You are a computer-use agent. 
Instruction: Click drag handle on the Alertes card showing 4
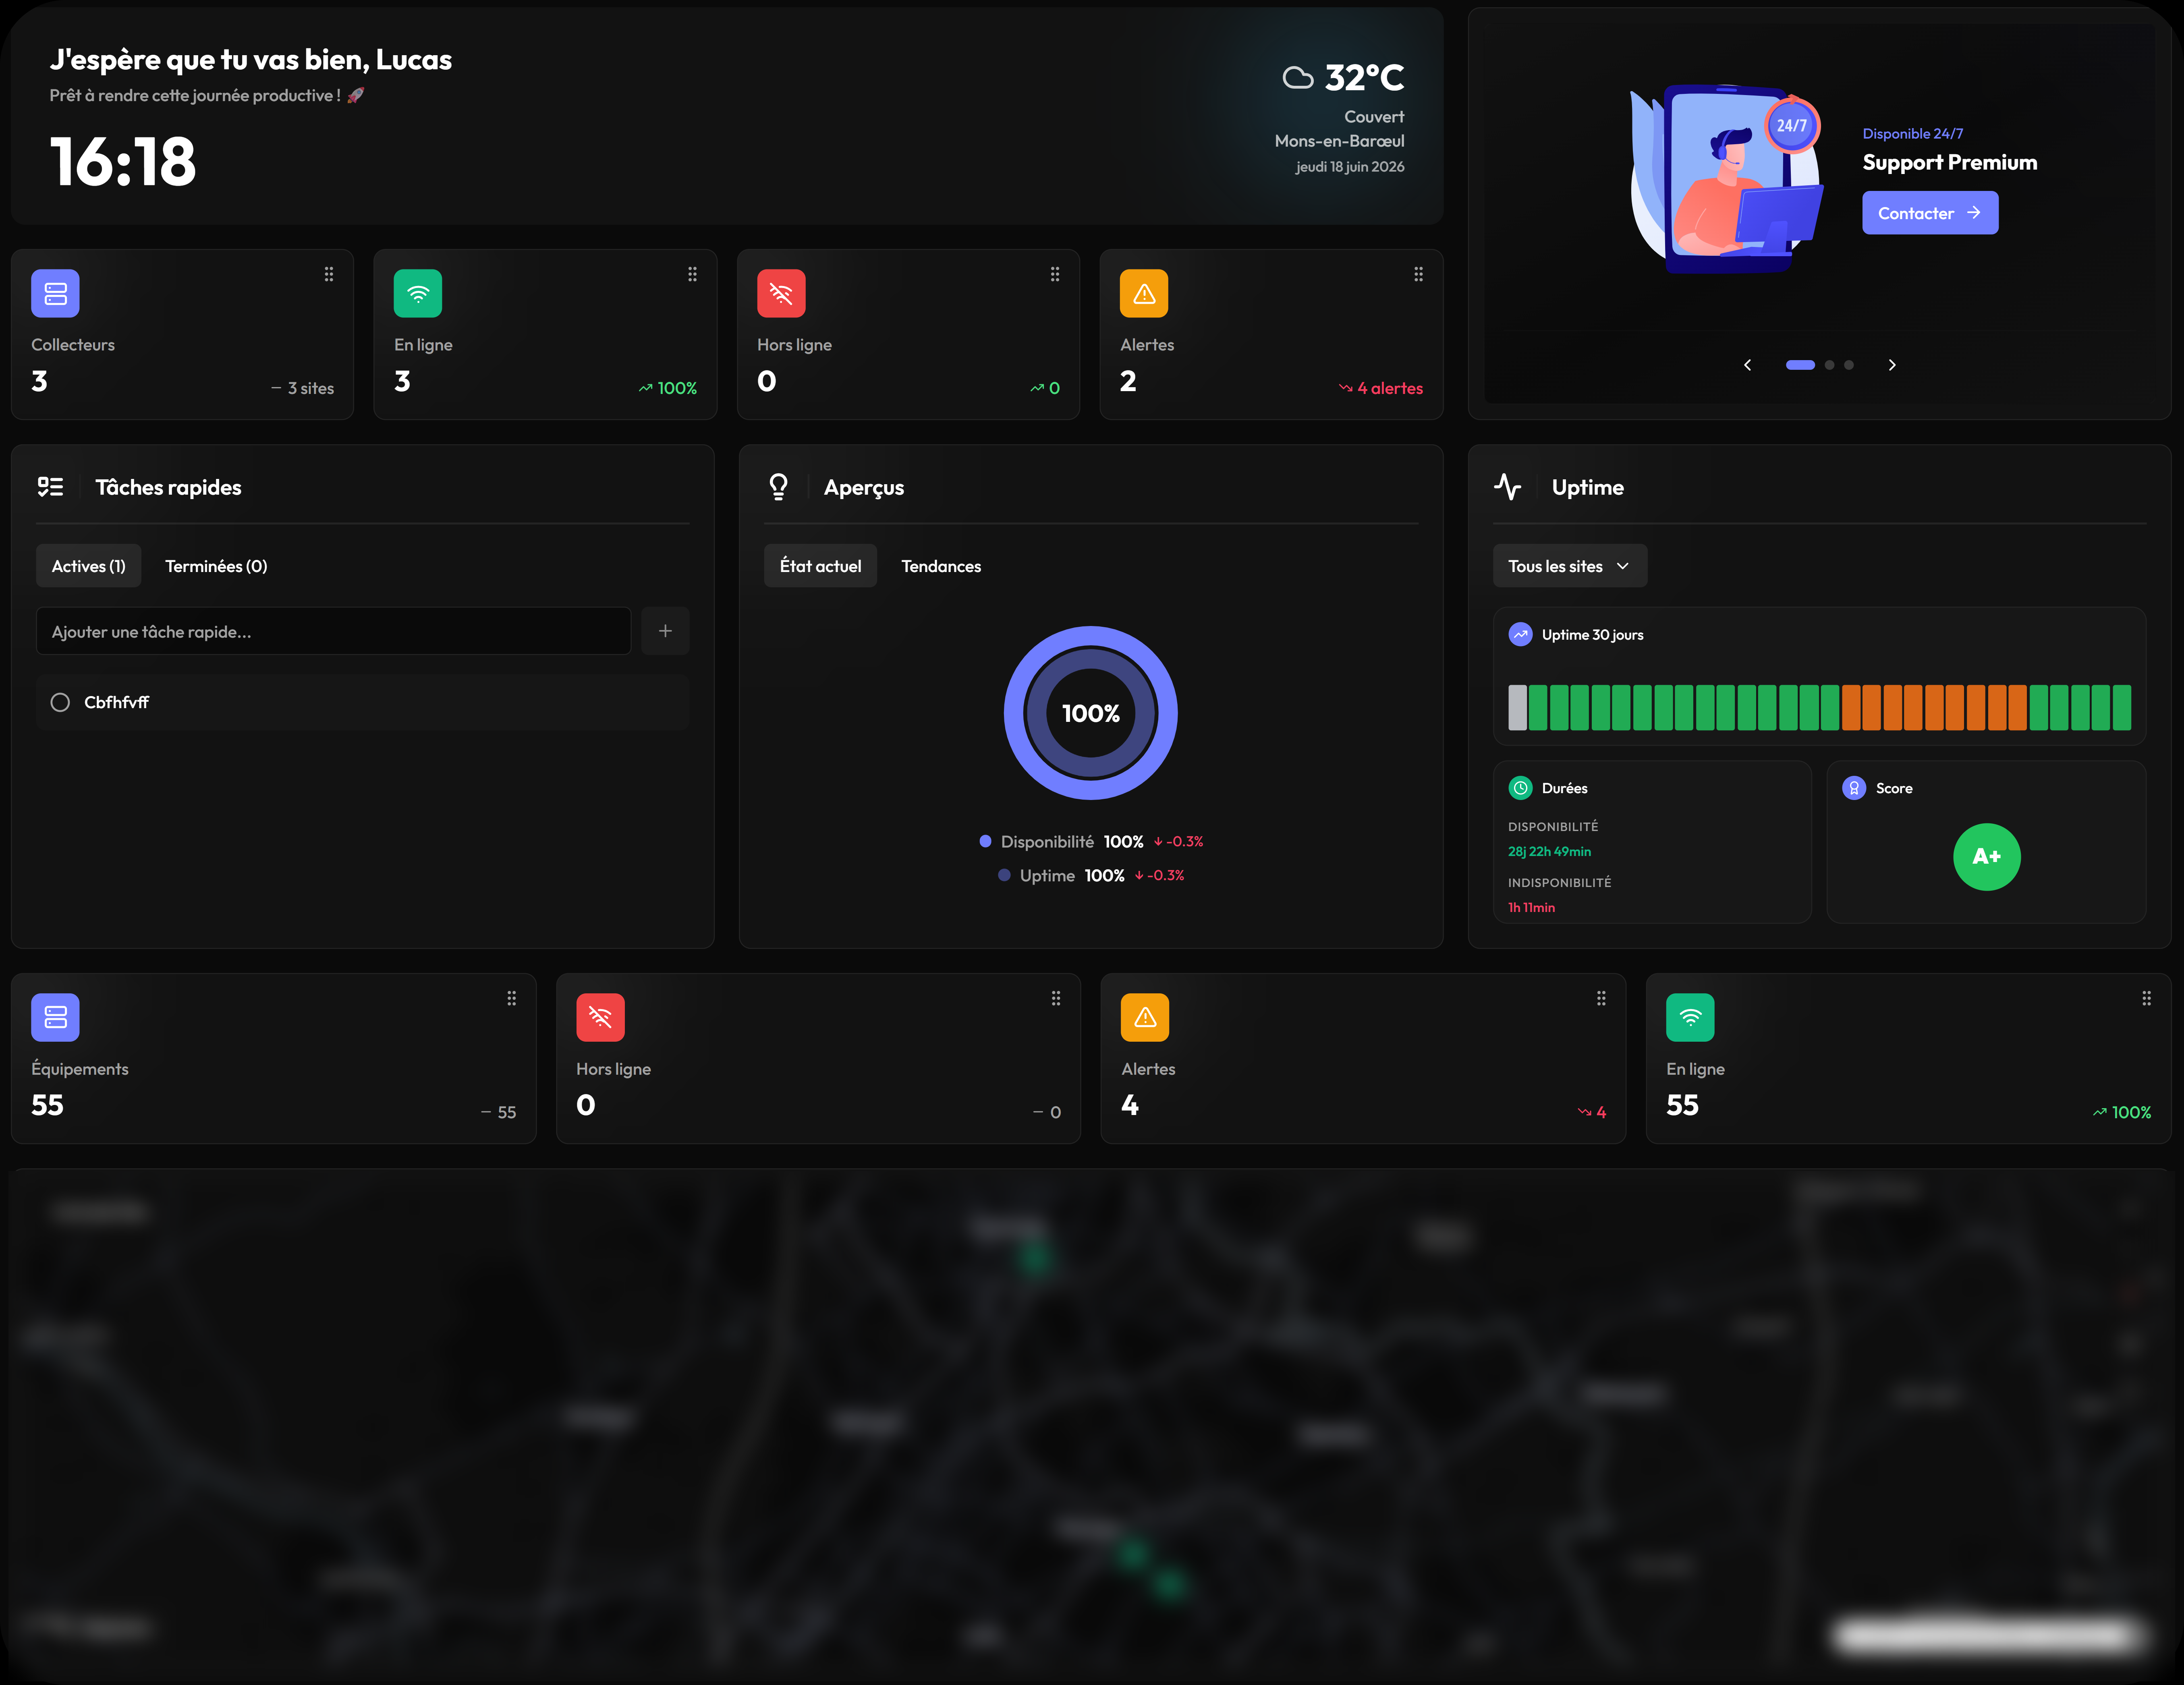pyautogui.click(x=1601, y=998)
